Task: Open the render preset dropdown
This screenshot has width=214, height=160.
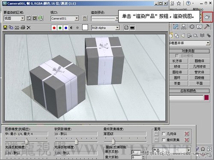Action: (x=105, y=18)
